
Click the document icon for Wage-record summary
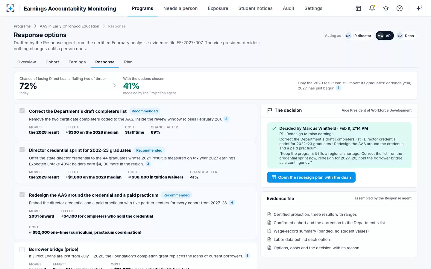click(x=269, y=231)
